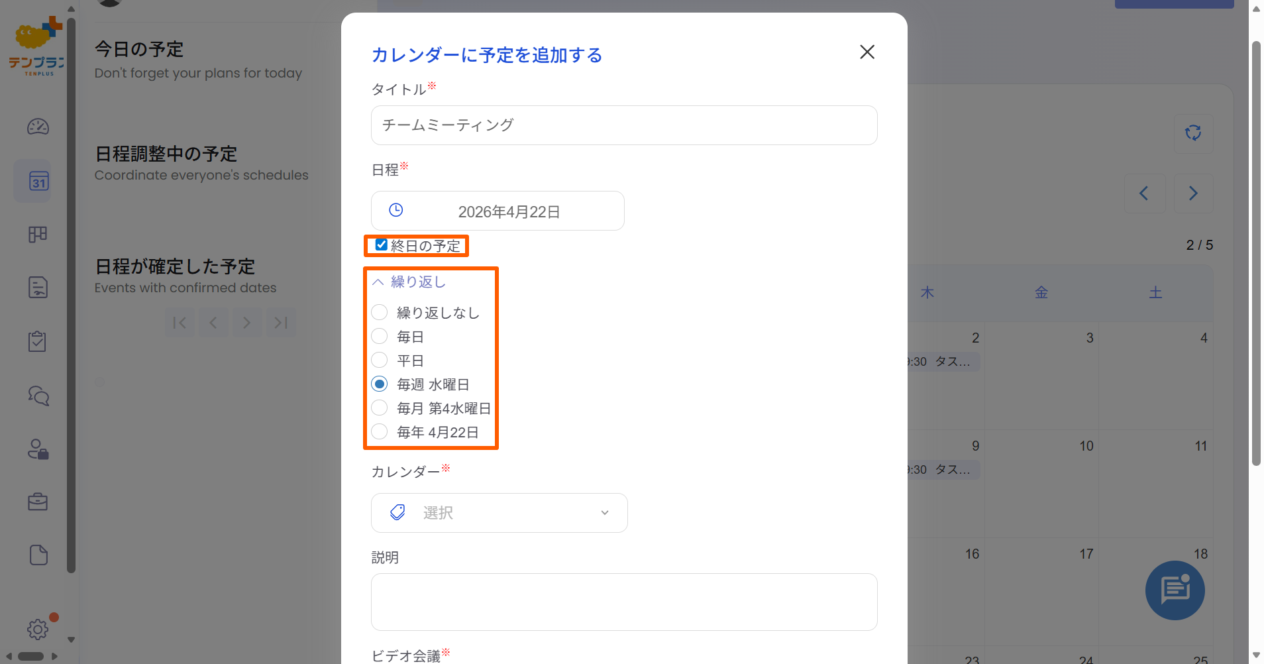
Task: Select the calendar icon in the sidebar
Action: [x=38, y=181]
